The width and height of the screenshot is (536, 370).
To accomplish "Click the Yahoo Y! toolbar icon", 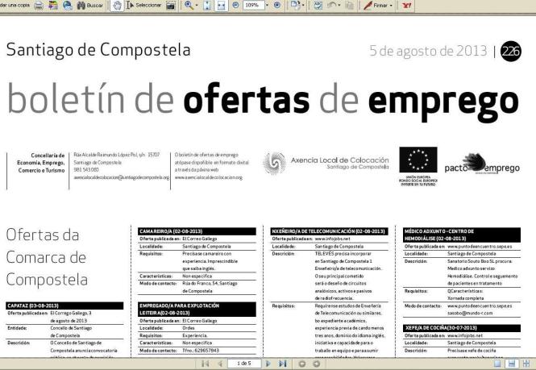I will [406, 6].
